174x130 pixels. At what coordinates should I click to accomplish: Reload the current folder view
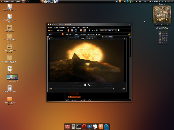click(x=76, y=30)
